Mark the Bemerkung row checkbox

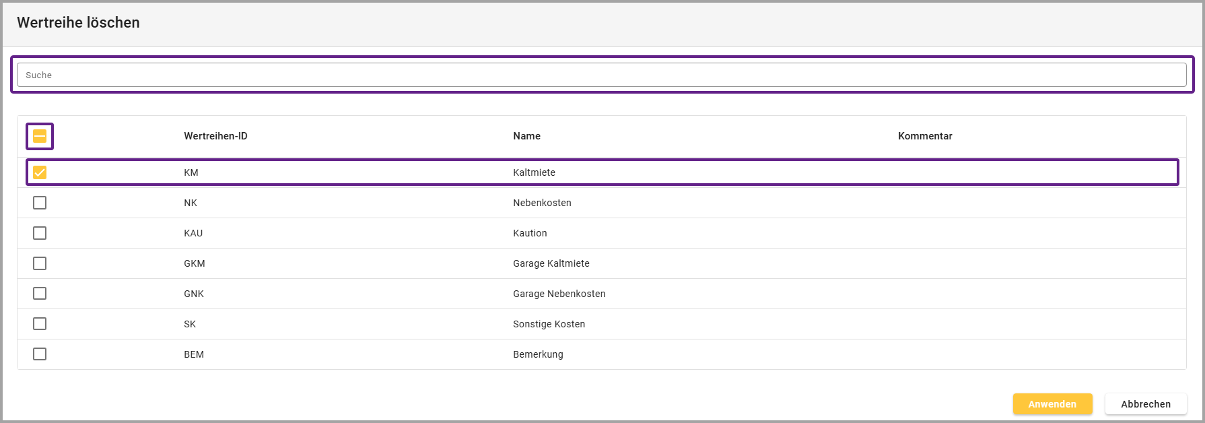coord(40,354)
